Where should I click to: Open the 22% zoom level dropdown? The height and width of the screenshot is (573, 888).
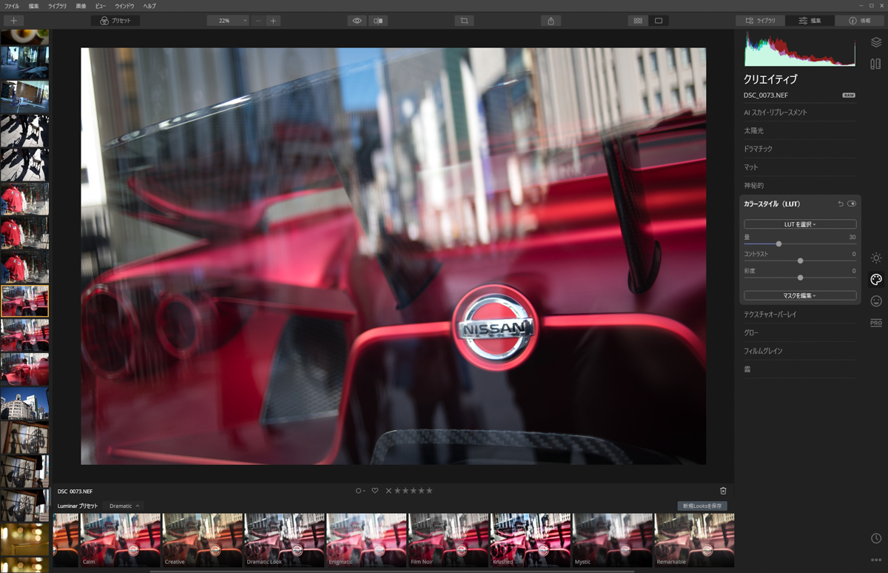click(x=228, y=21)
